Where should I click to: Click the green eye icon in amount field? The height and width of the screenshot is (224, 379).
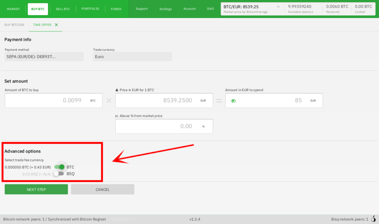[233, 101]
